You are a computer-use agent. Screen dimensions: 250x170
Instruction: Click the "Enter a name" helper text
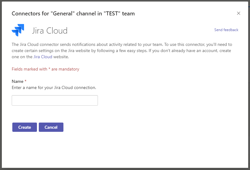click(x=54, y=87)
